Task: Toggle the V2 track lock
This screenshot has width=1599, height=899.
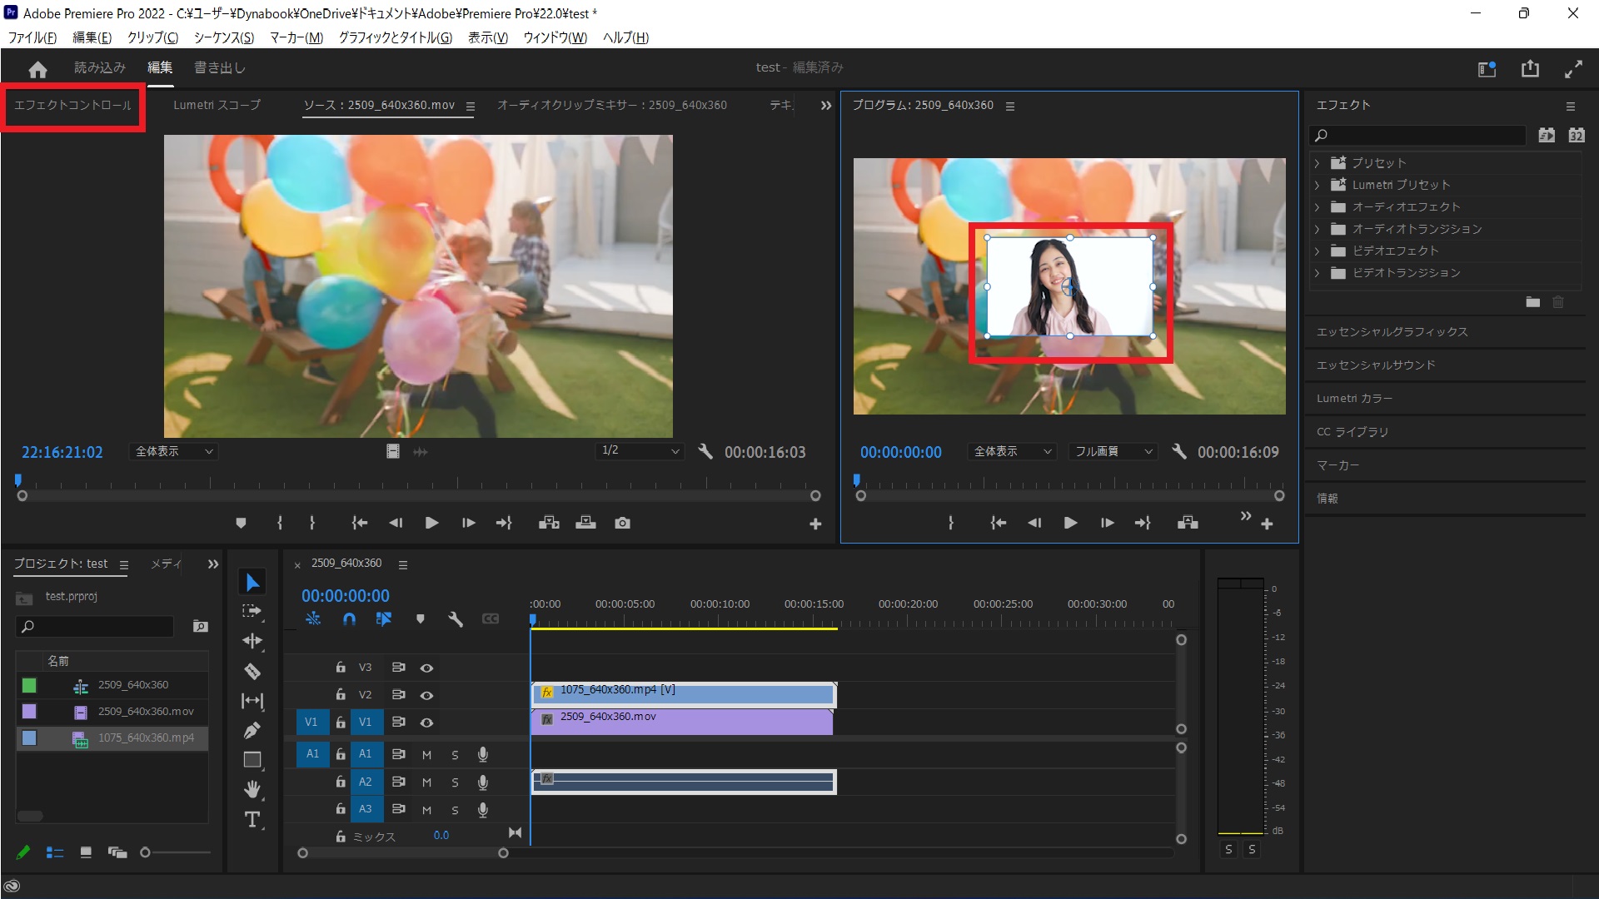Action: [341, 694]
